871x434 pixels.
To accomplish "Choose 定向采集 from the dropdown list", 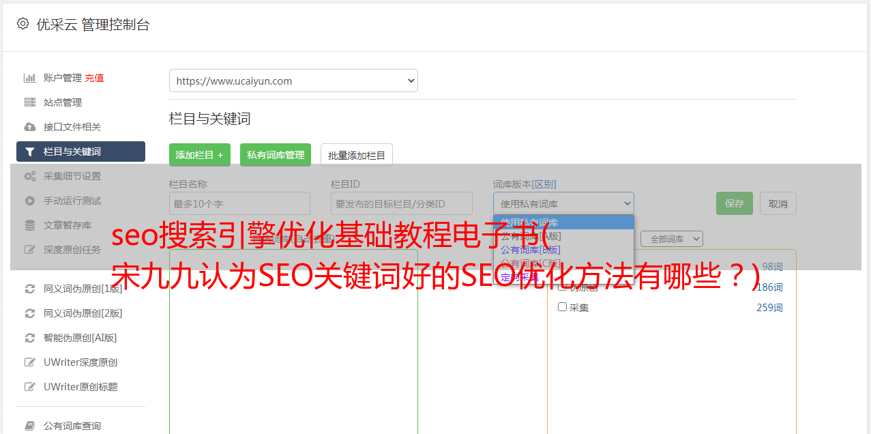I will tap(563, 277).
